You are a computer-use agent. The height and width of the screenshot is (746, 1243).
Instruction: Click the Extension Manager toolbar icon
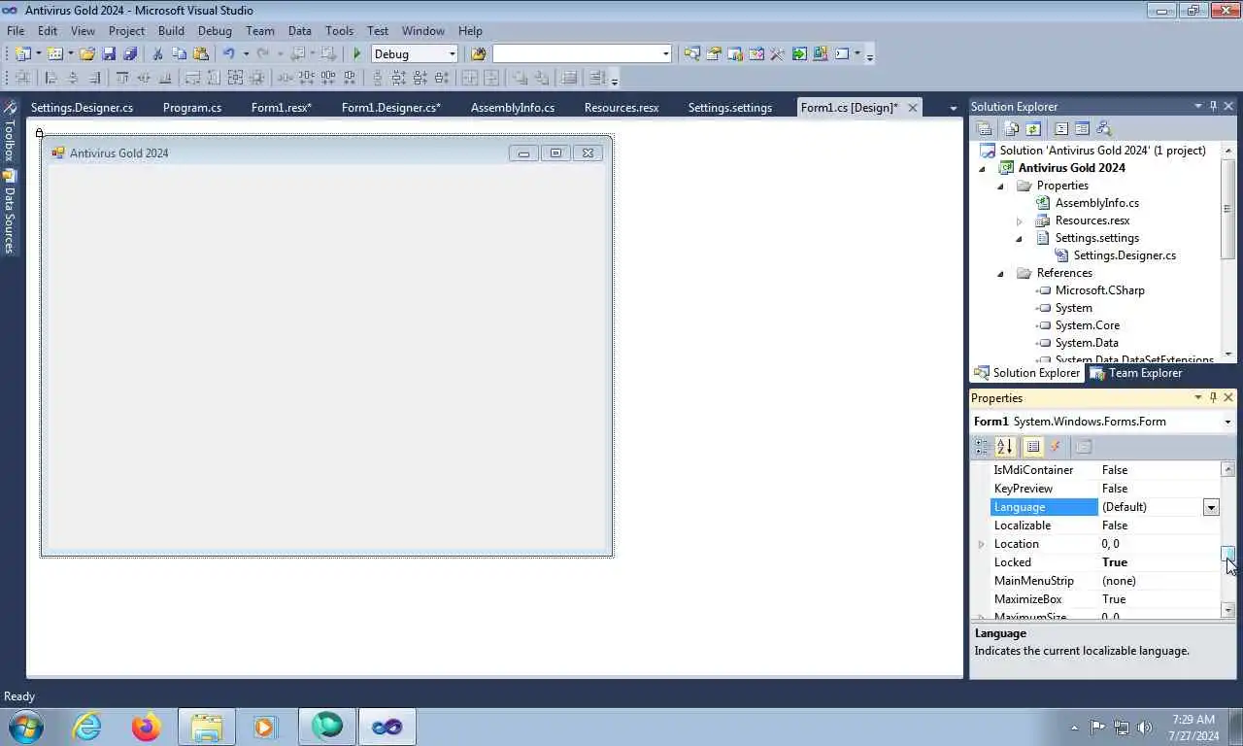[821, 53]
